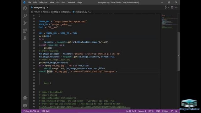Viewport: 201px width, 113px height.
Task: Open the Manage gear menu
Action: (25, 105)
